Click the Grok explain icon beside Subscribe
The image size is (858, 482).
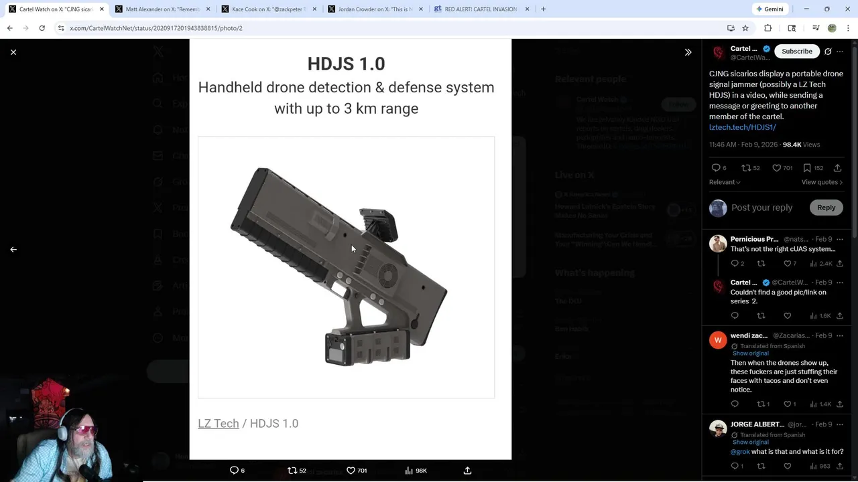tap(828, 52)
